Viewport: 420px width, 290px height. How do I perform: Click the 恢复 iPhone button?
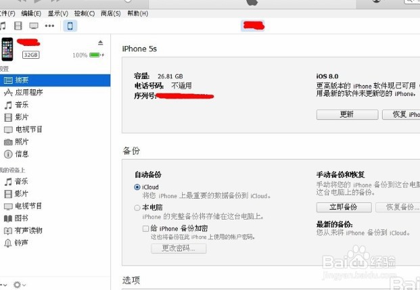401,115
